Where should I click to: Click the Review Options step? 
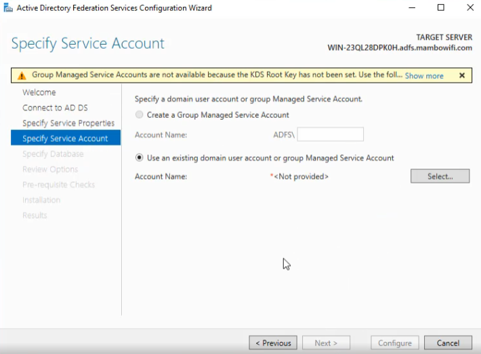click(50, 169)
